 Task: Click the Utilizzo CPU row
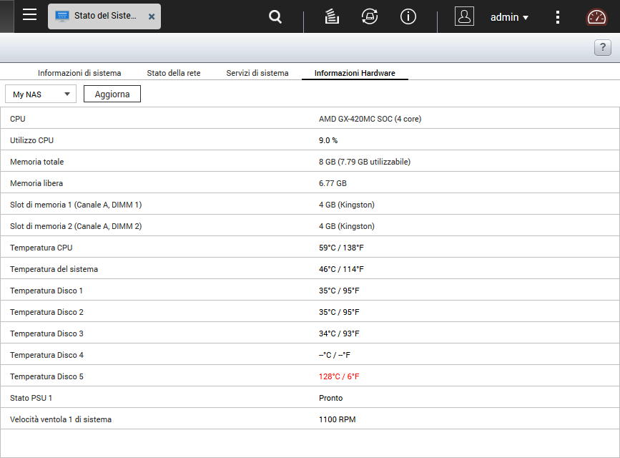(x=310, y=140)
